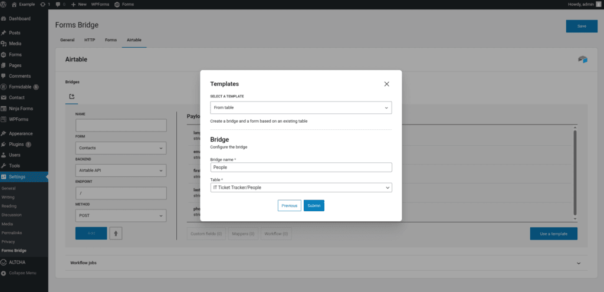Click the updates icon in admin bar

coord(45,4)
